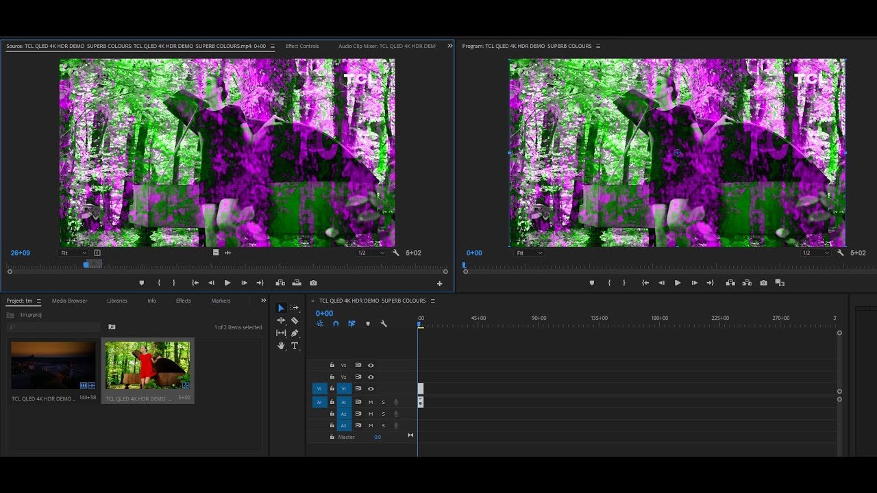This screenshot has width=877, height=493.
Task: Choose the Type tool
Action: tap(295, 346)
